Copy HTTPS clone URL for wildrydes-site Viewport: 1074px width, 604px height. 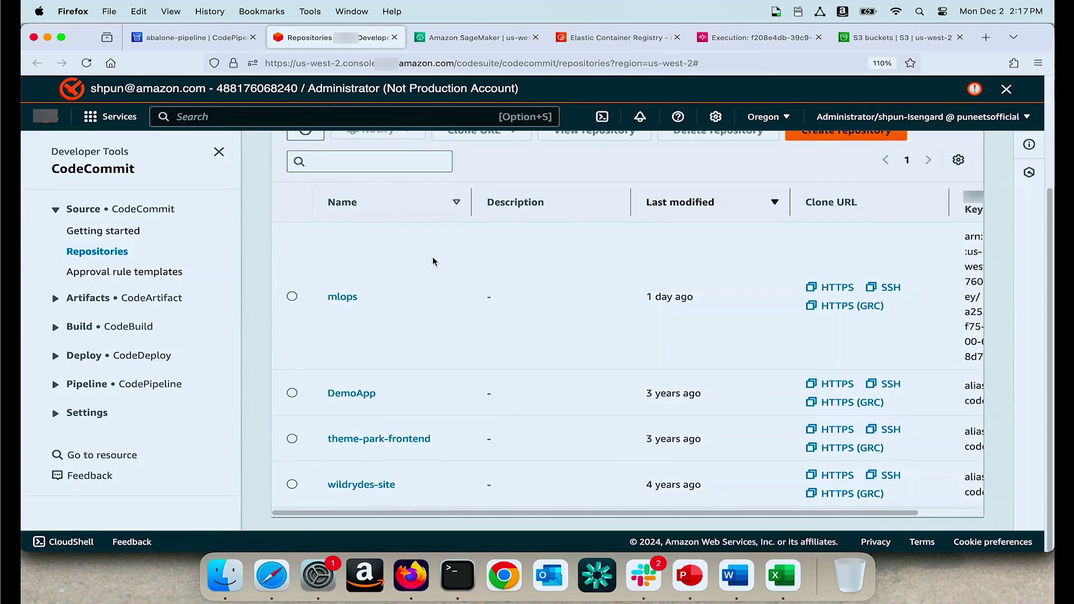point(830,475)
